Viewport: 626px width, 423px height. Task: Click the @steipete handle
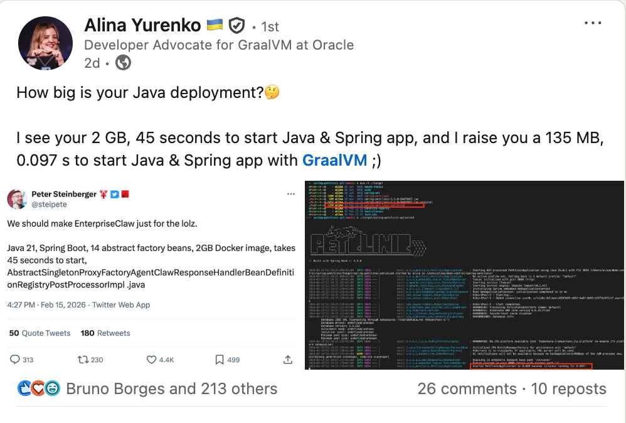click(x=49, y=205)
